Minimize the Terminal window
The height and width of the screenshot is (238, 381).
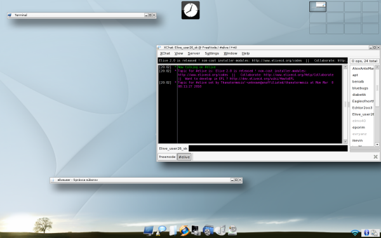coord(146,15)
